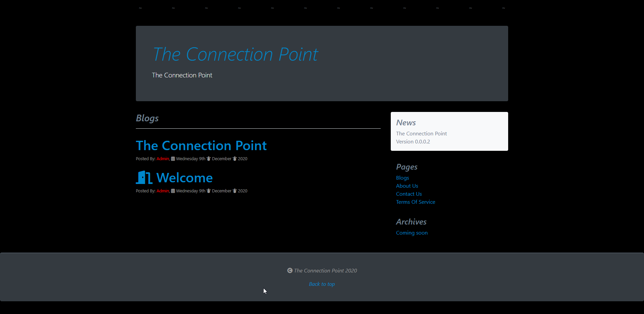Click 2020 year under first post
Image resolution: width=644 pixels, height=314 pixels.
(x=243, y=159)
